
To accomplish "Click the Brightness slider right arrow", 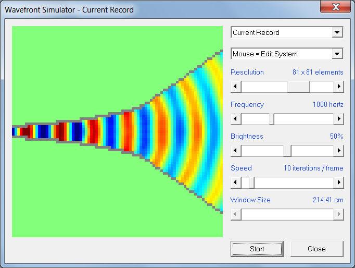I will pos(339,151).
